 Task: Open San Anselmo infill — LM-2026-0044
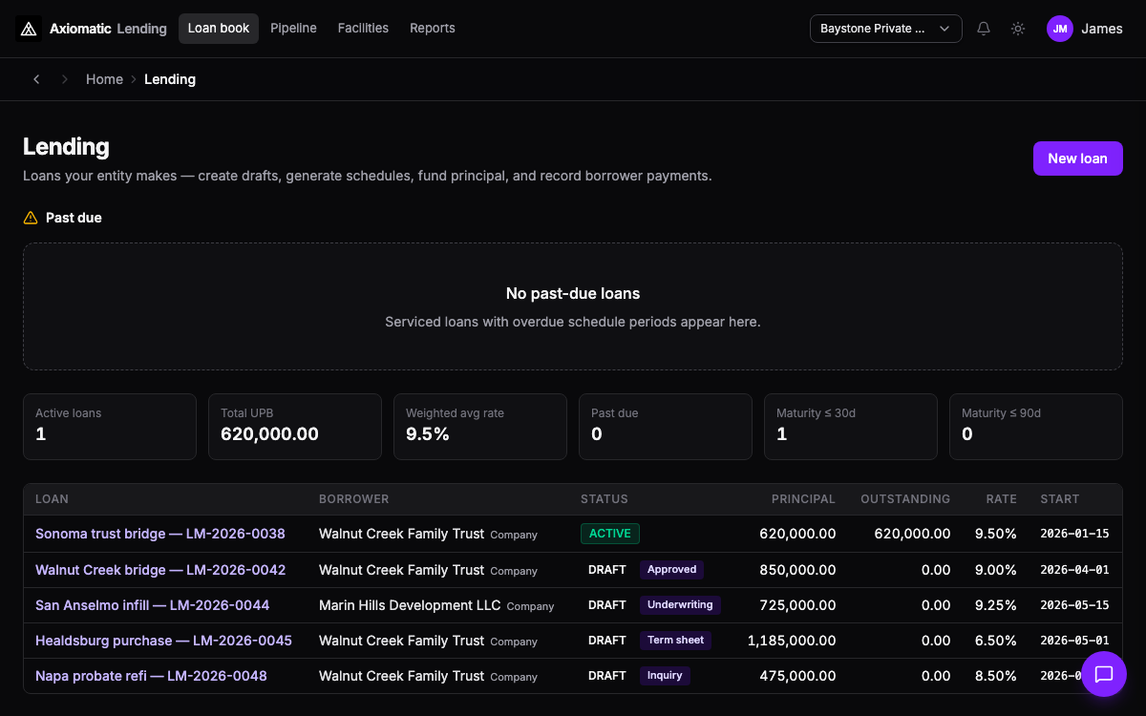pyautogui.click(x=153, y=605)
